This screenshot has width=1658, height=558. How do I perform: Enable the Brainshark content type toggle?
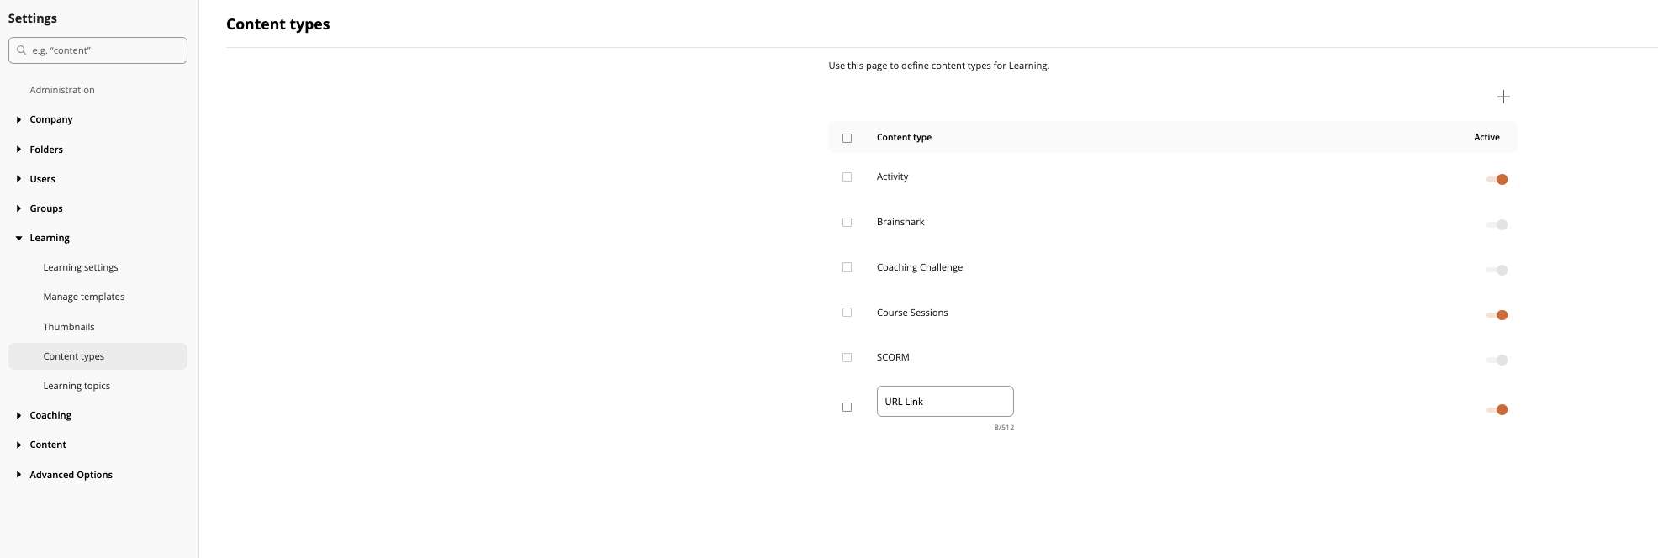pos(1497,224)
